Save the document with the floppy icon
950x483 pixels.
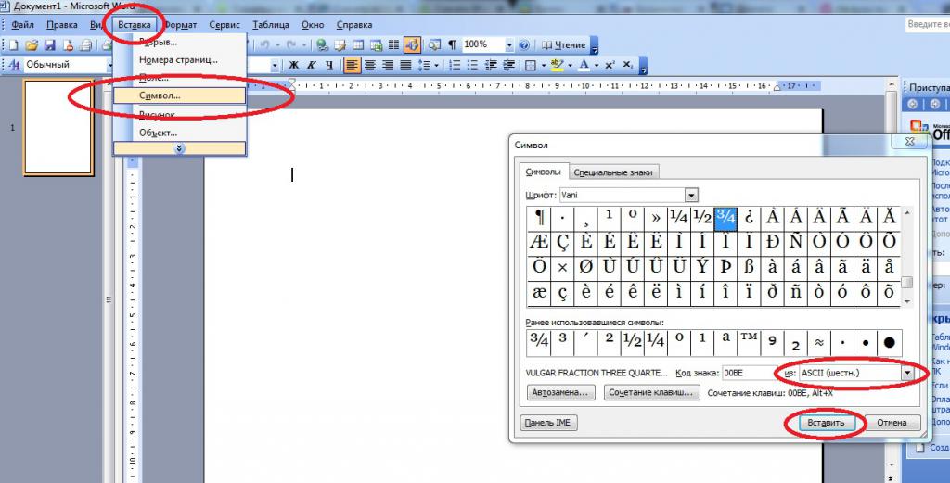click(x=50, y=44)
